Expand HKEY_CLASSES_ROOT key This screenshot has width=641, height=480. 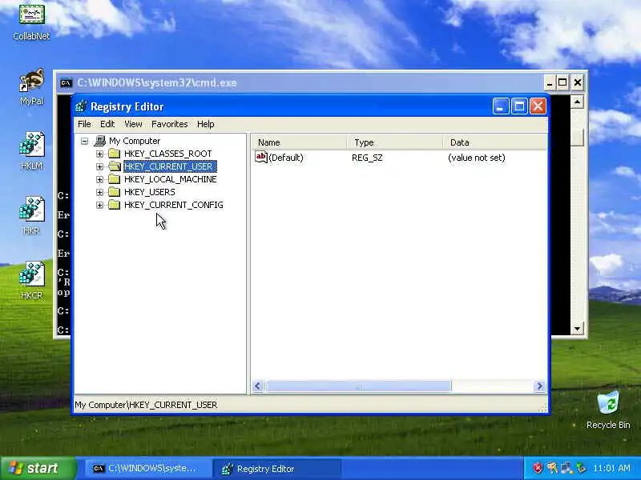(x=99, y=154)
